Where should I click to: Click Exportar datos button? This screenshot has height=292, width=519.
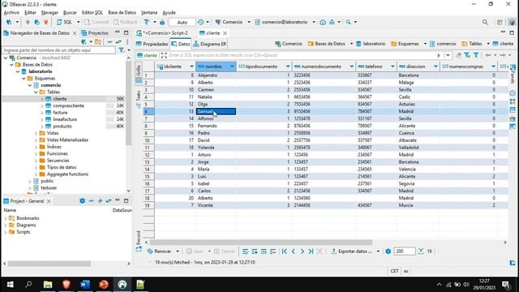(x=351, y=251)
